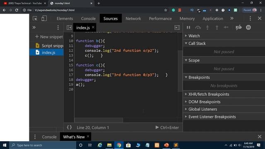Open DevTools customize three-dot menu
Screen dimensions: 265x149
tap(250, 18)
